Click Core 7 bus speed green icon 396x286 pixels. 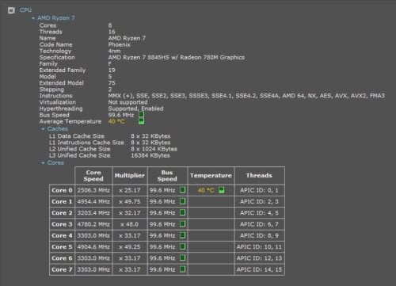183,269
